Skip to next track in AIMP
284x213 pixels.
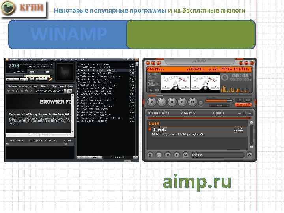pyautogui.click(x=192, y=102)
